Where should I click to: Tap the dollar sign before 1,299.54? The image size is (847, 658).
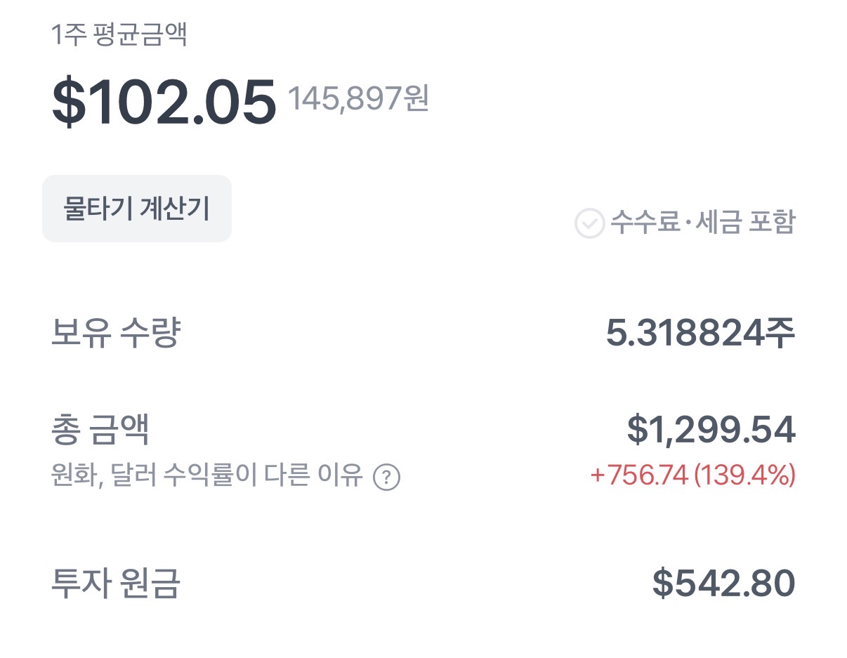636,430
